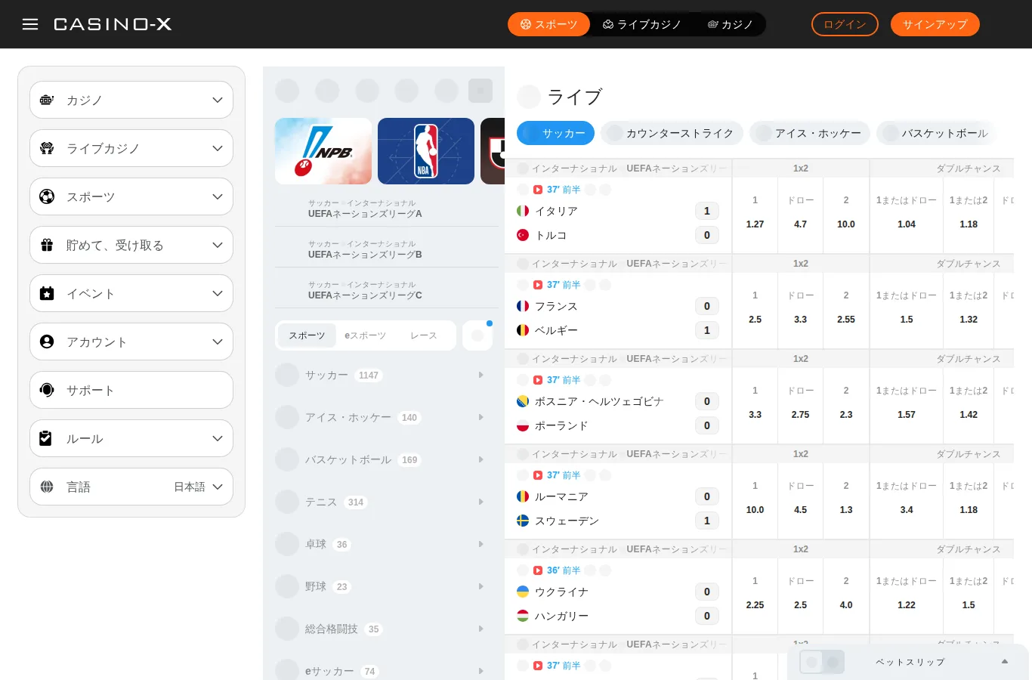Click the ログイン button

(845, 24)
